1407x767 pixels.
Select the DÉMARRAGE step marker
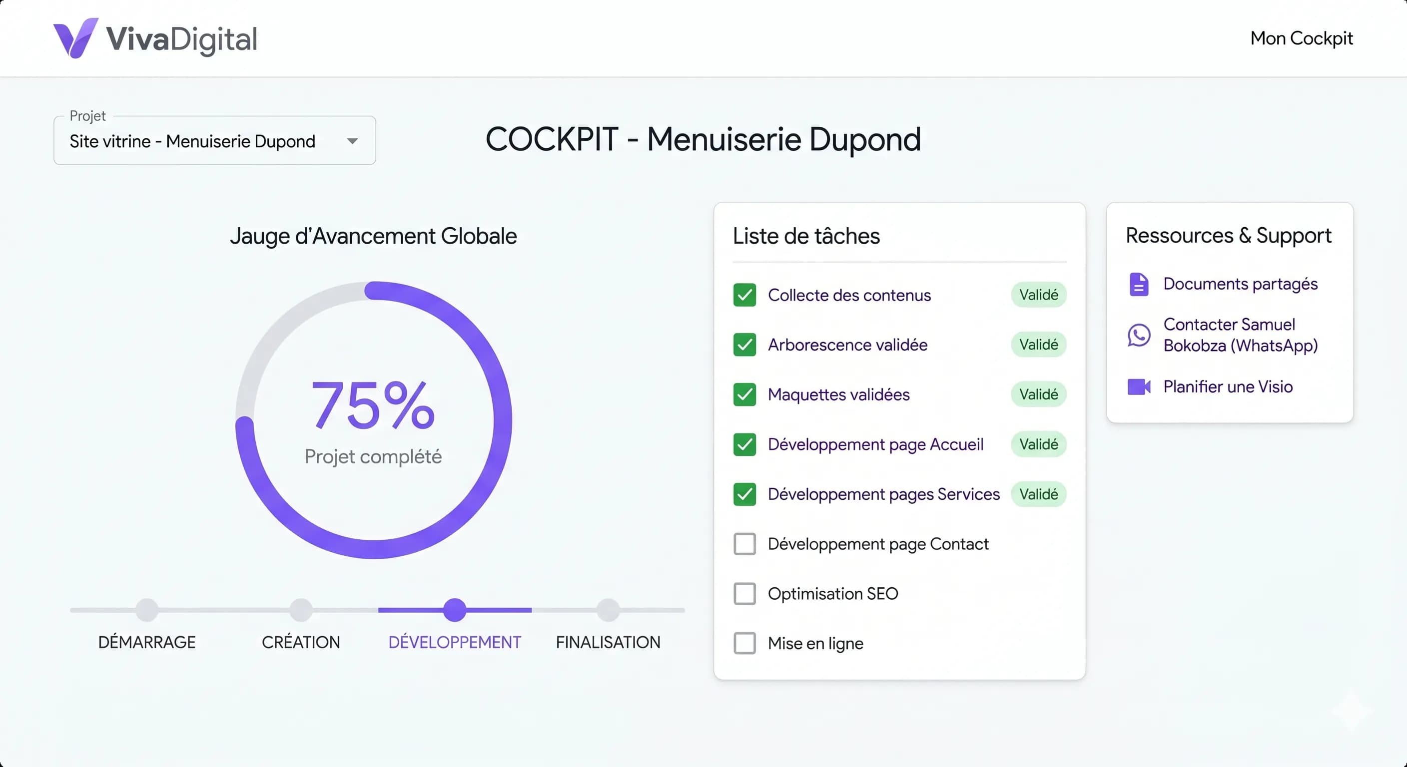(147, 610)
